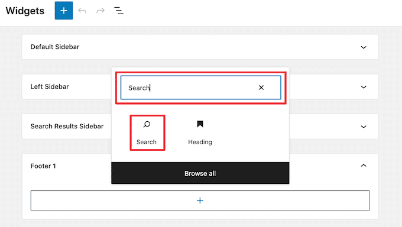
Task: Expand the Default Sidebar chevron
Action: click(364, 47)
